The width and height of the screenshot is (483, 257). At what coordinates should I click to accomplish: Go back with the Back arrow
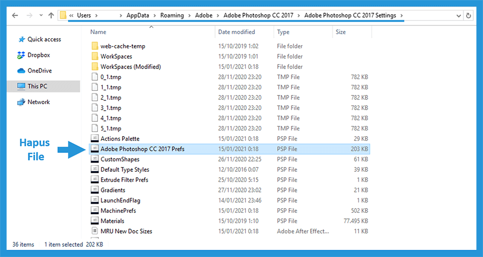(15, 15)
